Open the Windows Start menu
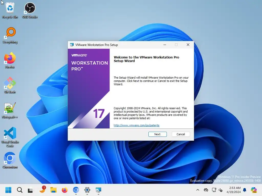Screen dimensions: 262x196 click(x=8, y=190)
